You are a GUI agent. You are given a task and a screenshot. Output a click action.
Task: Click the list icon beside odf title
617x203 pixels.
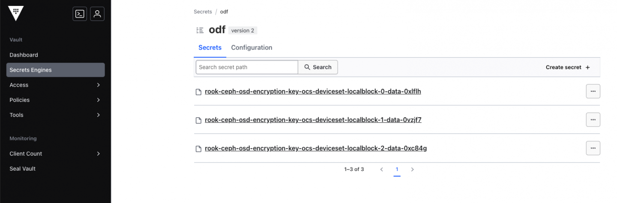tap(200, 30)
